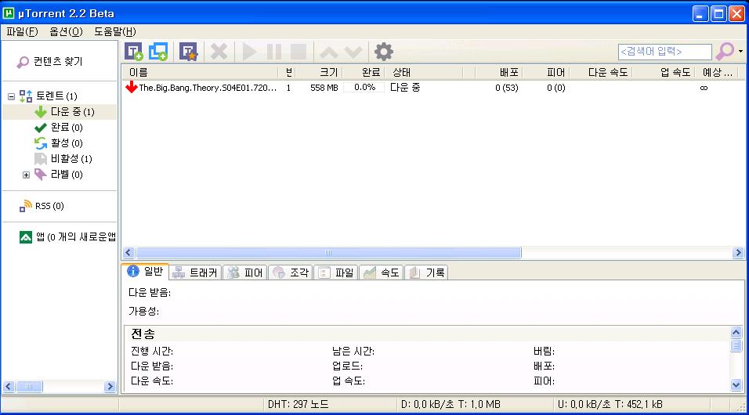Click the 0.0% progress bar

pyautogui.click(x=364, y=88)
